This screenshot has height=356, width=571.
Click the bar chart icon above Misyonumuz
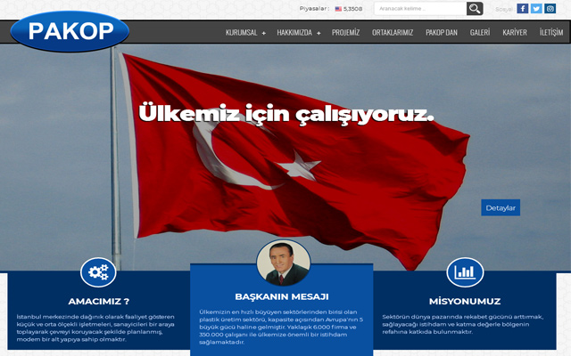465,272
